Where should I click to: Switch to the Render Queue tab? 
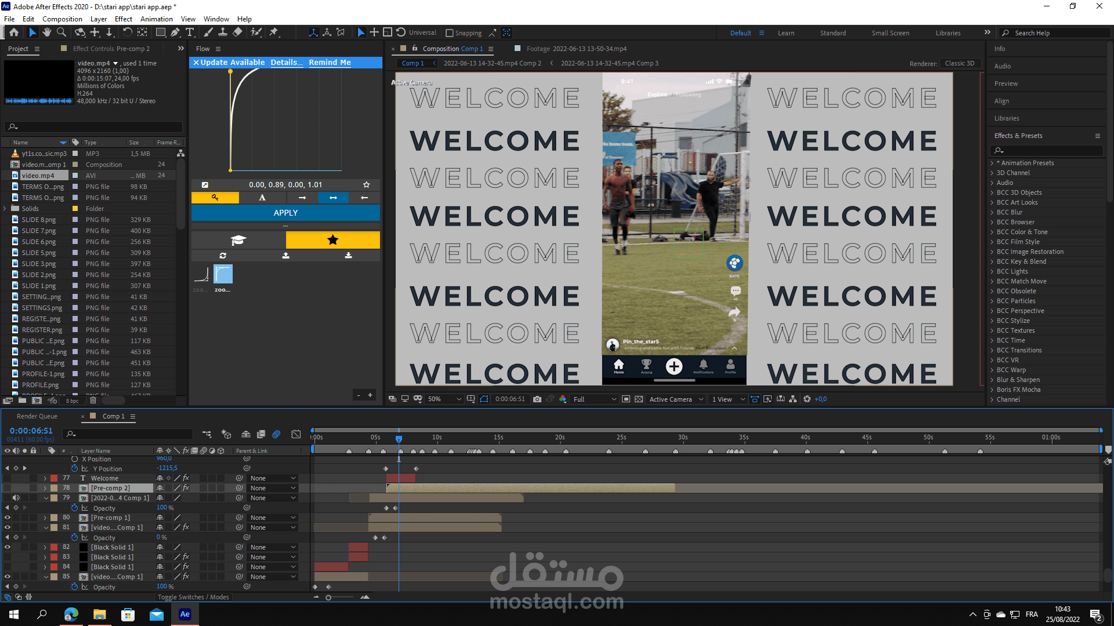(x=37, y=416)
